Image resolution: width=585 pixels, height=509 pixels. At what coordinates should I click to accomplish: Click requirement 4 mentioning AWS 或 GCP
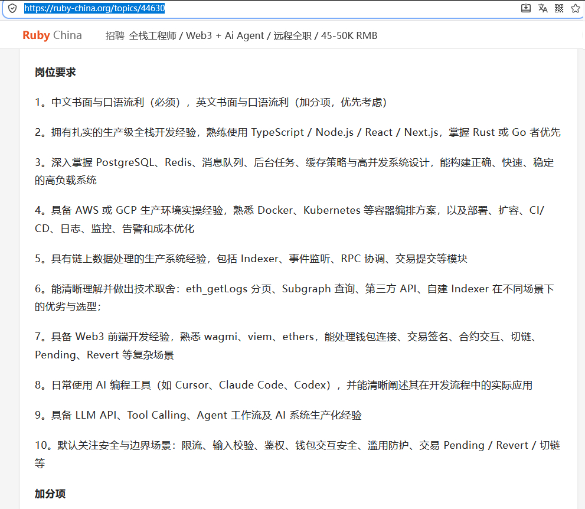(290, 219)
